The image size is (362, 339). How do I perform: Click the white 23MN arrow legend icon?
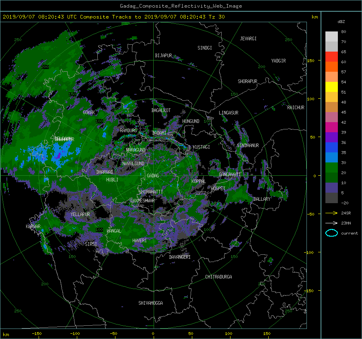coord(331,223)
